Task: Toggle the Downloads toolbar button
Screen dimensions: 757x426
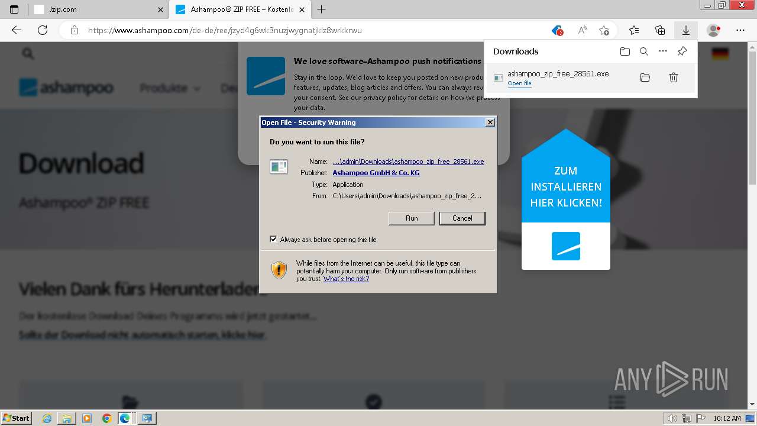Action: point(685,30)
